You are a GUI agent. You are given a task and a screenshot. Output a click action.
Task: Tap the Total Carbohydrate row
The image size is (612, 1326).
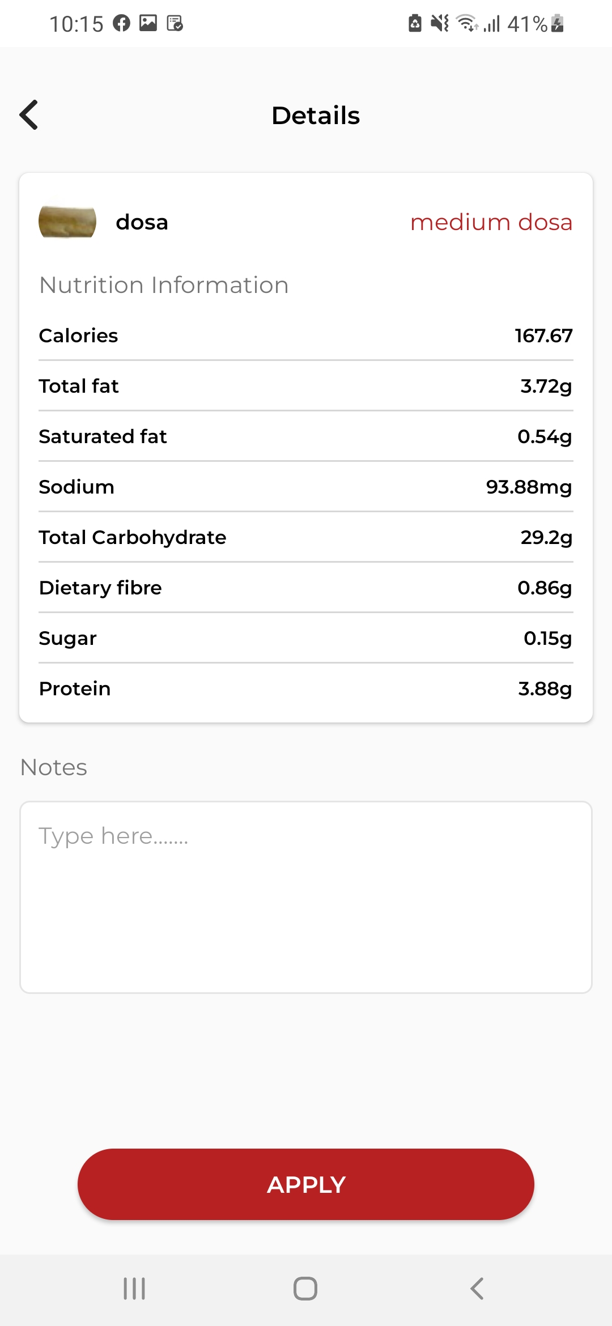tap(306, 537)
